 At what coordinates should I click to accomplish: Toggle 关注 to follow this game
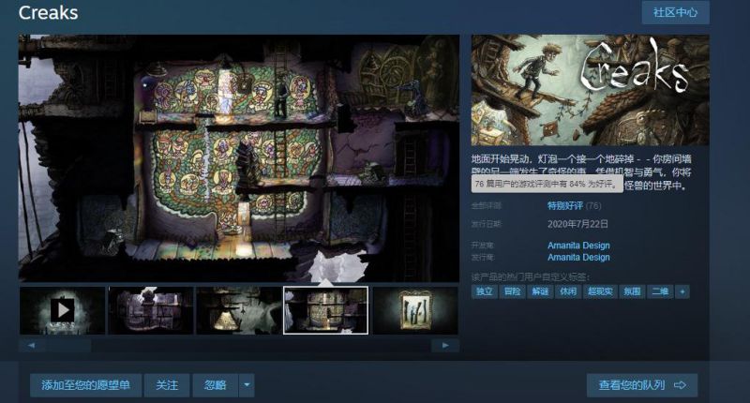[x=167, y=385]
